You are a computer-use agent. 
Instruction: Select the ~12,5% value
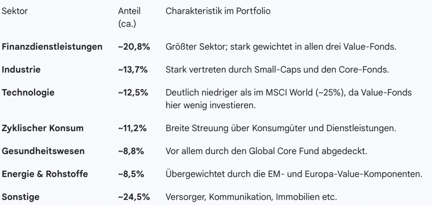point(133,92)
